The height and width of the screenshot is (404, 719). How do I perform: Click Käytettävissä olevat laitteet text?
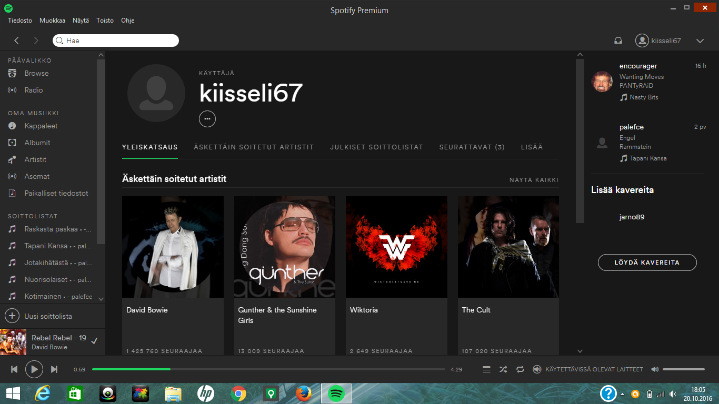(x=594, y=369)
